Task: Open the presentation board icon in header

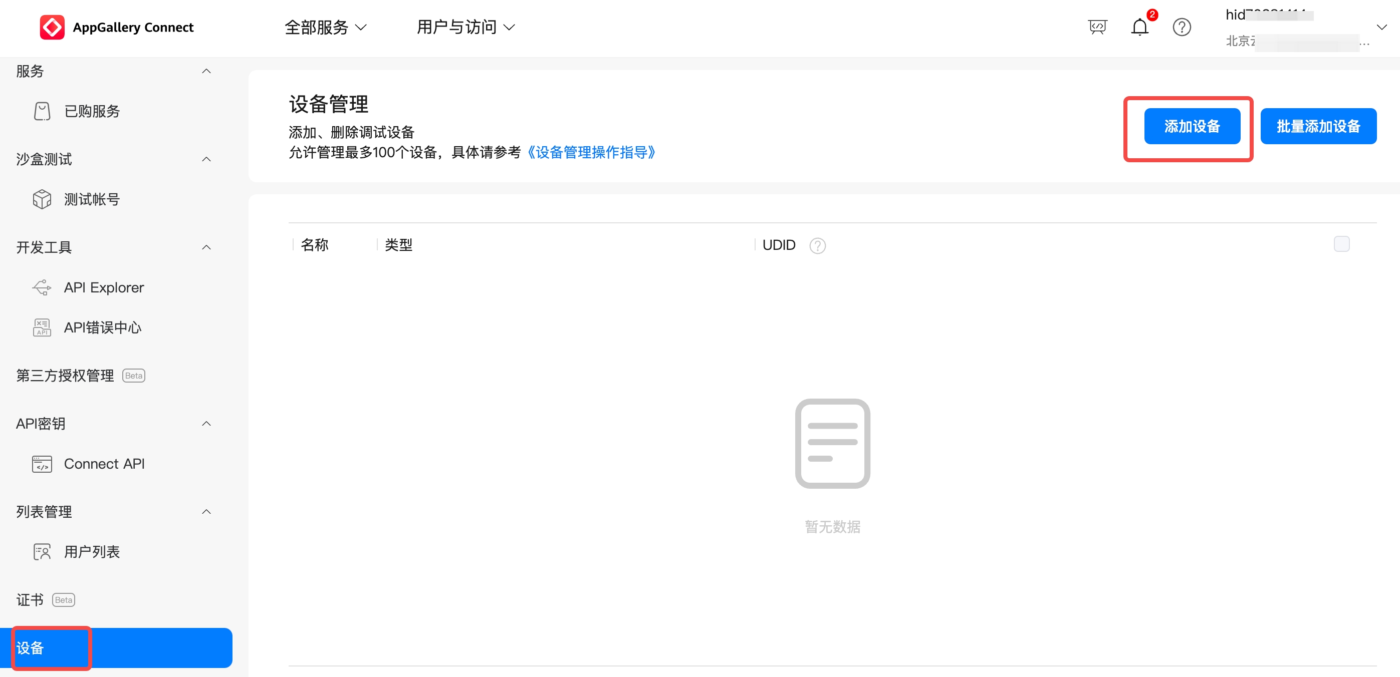Action: point(1097,27)
